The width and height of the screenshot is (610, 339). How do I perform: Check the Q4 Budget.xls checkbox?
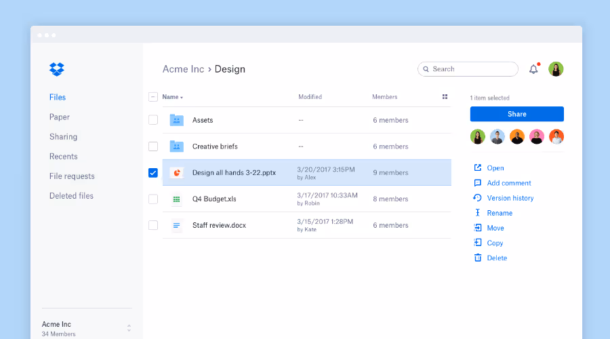pyautogui.click(x=153, y=199)
